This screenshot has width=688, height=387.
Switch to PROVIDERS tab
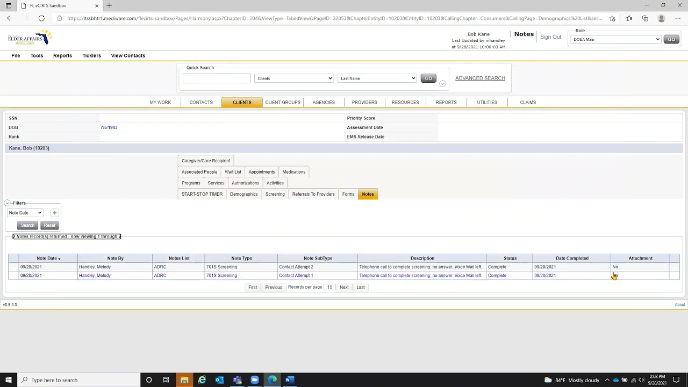click(x=364, y=102)
